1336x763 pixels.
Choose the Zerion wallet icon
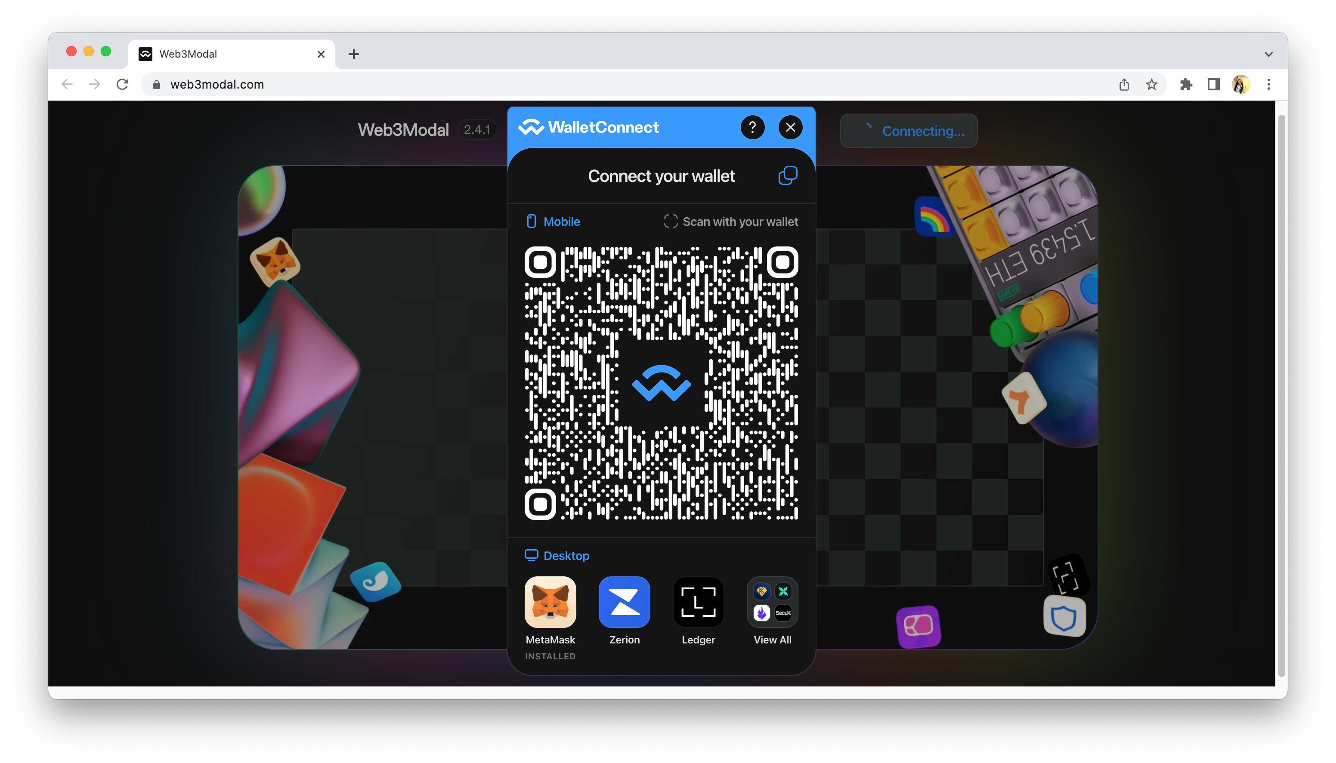click(x=624, y=602)
